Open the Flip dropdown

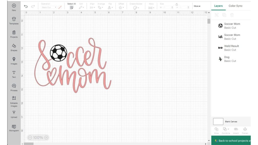click(x=110, y=8)
